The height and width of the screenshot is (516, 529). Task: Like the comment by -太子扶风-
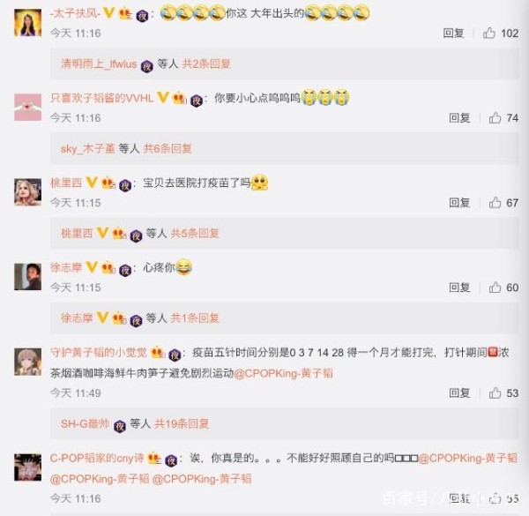click(x=488, y=33)
